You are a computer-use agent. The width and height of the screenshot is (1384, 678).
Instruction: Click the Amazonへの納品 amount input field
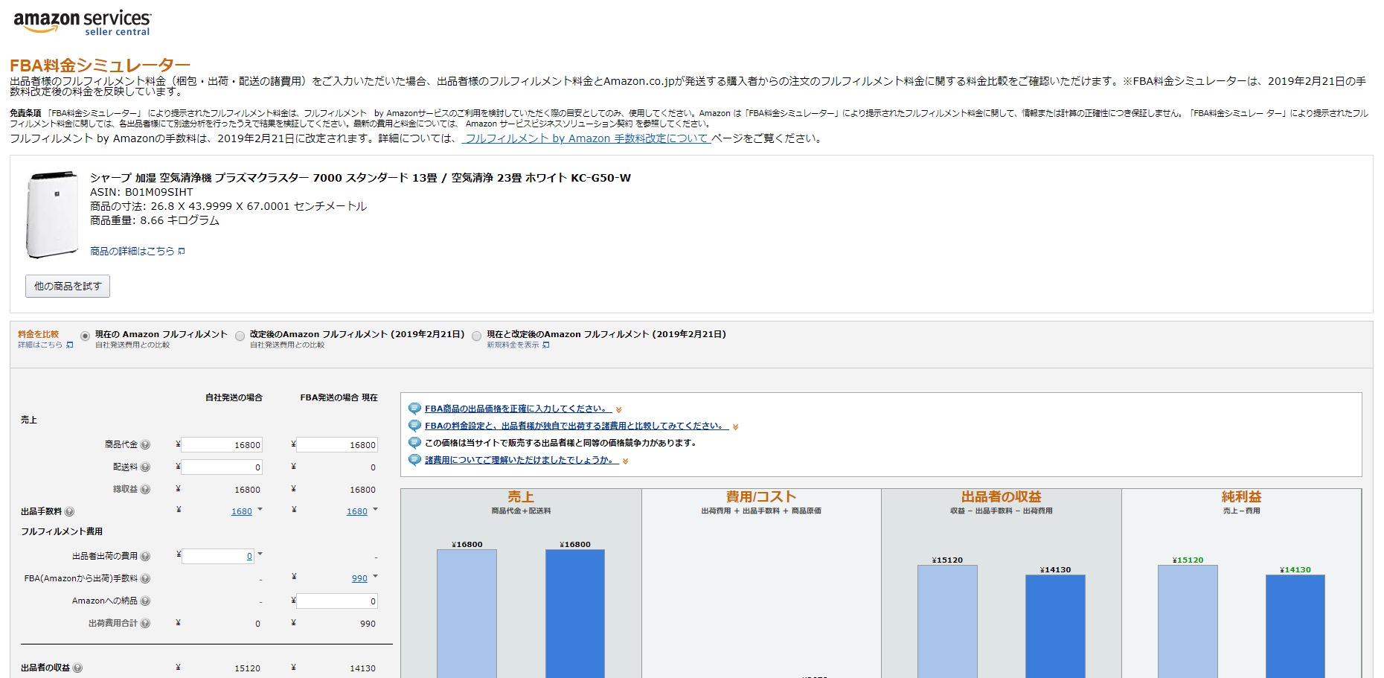[337, 601]
